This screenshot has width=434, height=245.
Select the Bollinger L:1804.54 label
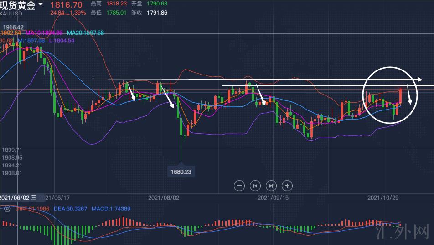pos(62,40)
